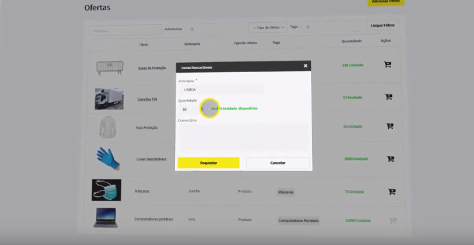The image size is (474, 245).
Task: Open the blue glove thumbnail
Action: click(108, 159)
